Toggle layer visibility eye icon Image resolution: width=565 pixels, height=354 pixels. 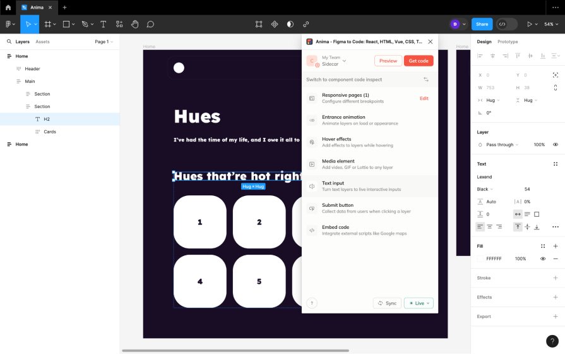tap(556, 145)
